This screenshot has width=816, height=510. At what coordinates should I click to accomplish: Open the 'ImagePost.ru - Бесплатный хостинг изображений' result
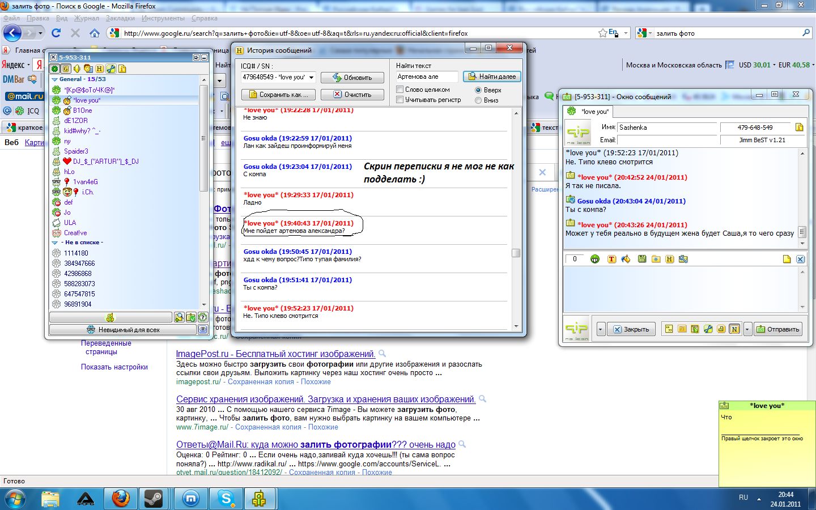275,354
